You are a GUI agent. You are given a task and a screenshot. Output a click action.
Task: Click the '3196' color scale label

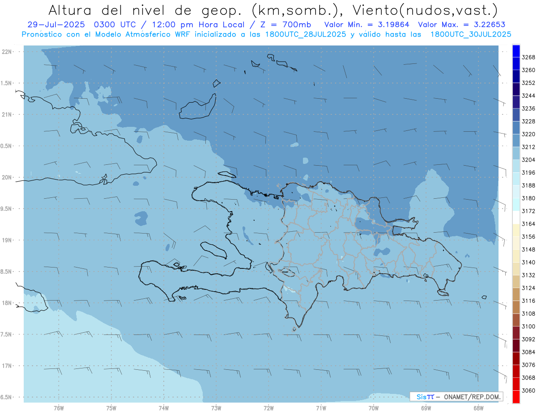(528, 173)
